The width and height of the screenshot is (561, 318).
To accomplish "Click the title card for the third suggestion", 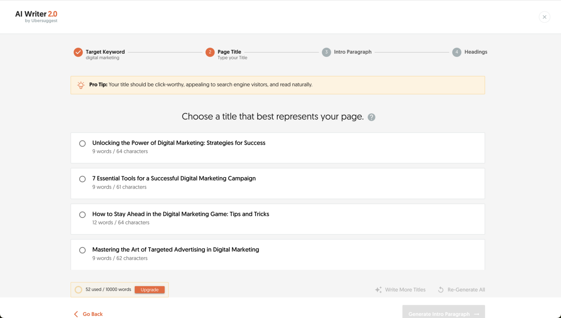I will click(x=278, y=219).
